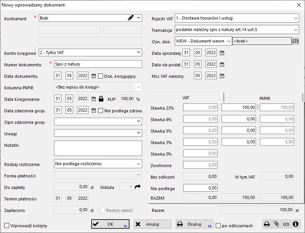Confirm with the OK button
Screen dimensions: 305x233
point(110,224)
